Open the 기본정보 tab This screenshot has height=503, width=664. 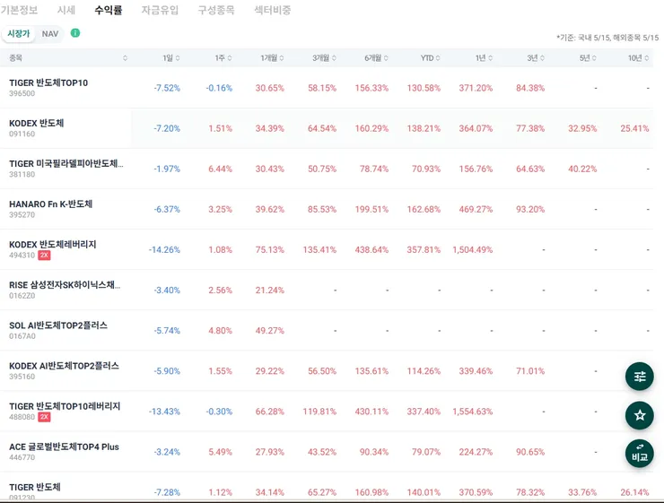point(19,10)
